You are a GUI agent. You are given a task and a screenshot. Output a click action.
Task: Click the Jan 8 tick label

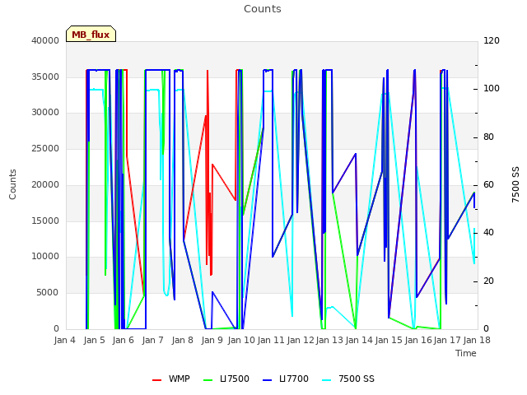click(x=183, y=340)
